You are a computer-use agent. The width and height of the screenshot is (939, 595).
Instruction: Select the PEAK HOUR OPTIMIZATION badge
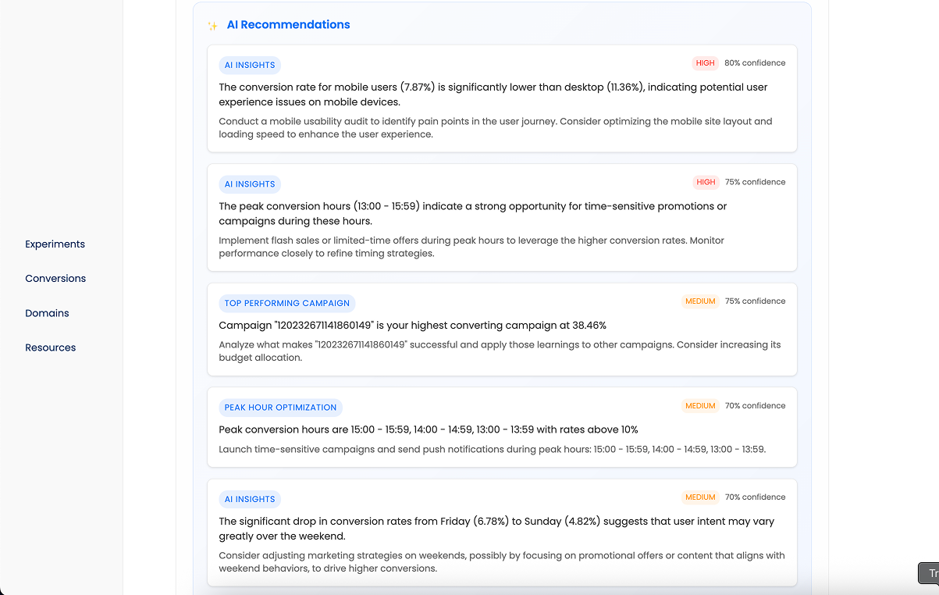280,407
